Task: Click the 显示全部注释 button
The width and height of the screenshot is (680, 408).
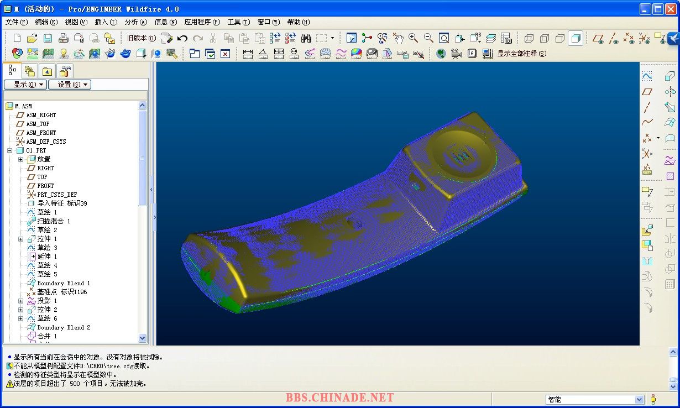Action: click(521, 54)
